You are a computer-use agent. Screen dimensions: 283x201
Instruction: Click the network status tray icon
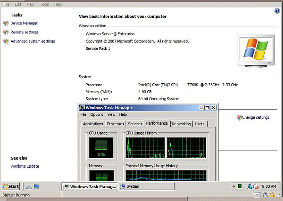(x=250, y=186)
